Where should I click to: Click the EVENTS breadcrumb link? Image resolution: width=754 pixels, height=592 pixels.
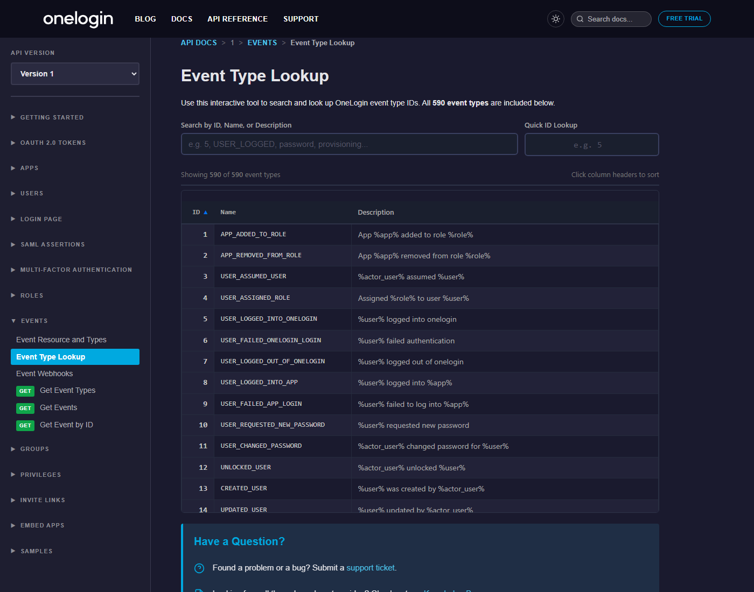[x=262, y=43]
